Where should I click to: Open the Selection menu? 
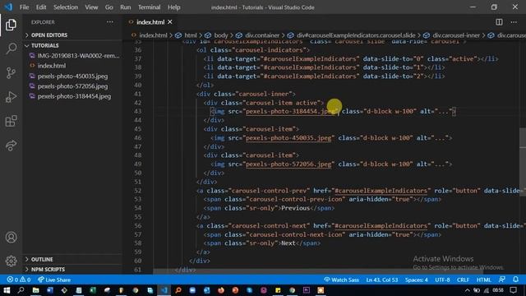pyautogui.click(x=66, y=7)
